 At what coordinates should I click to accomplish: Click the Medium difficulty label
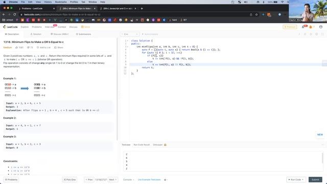8,48
